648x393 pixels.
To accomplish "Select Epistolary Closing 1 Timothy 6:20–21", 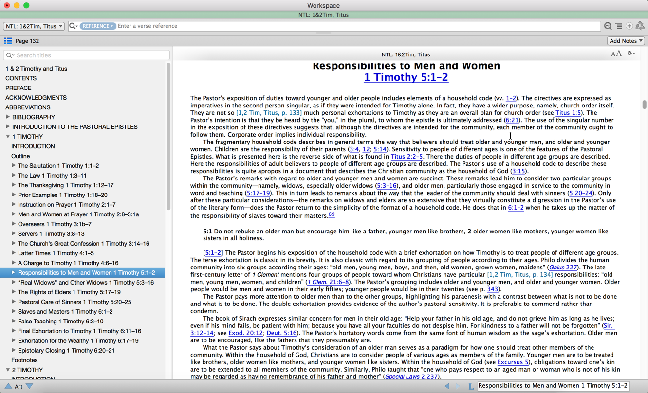I will [x=66, y=351].
